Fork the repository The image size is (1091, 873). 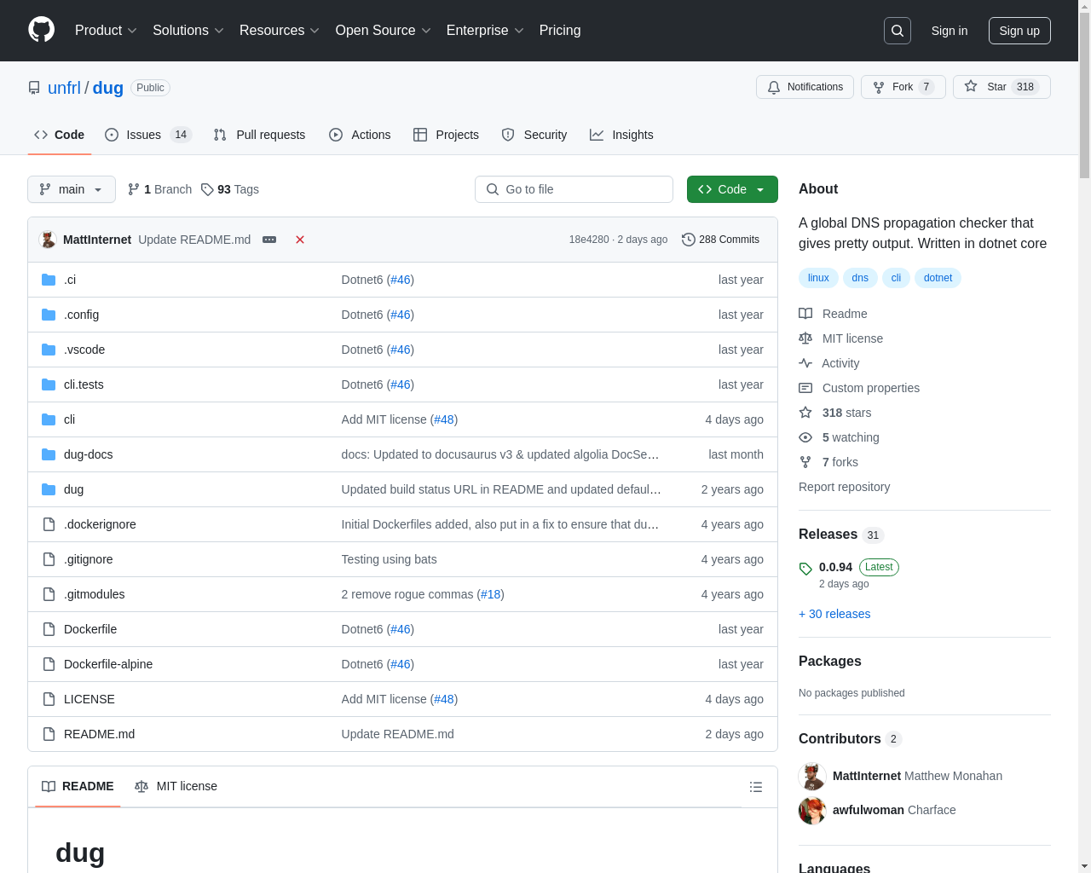pos(903,87)
